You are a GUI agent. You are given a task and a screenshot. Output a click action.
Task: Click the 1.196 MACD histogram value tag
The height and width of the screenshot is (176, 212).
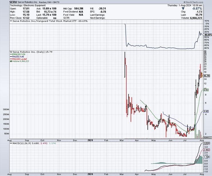[207, 157]
